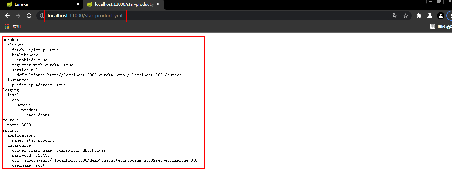Viewport: 452px width, 171px height.
Task: View site information for localhost
Action: point(42,16)
